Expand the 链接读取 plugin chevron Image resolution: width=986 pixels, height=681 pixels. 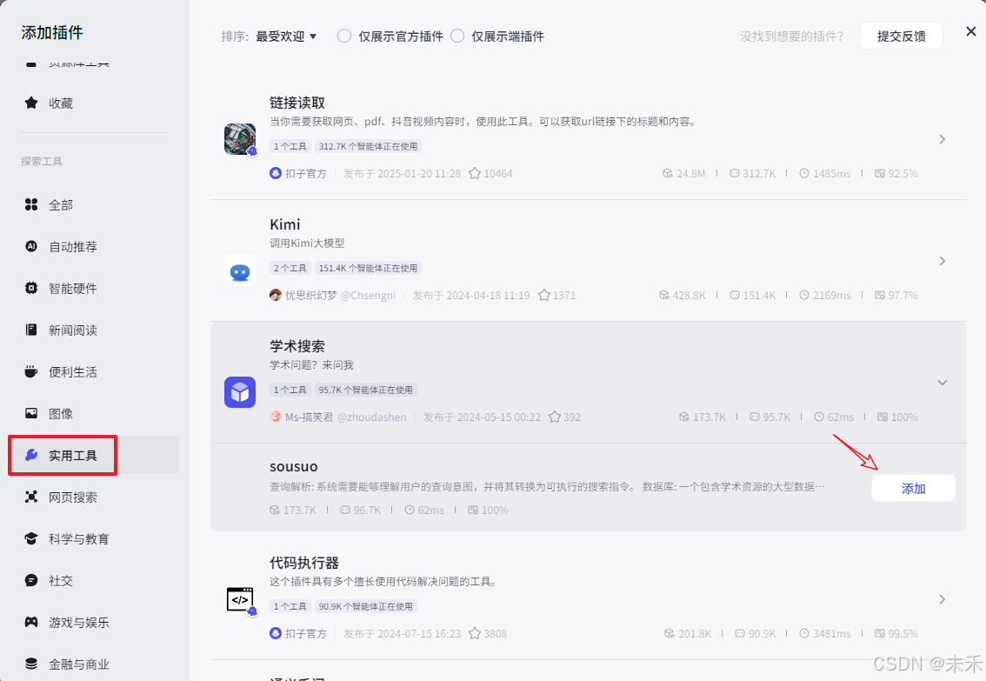click(x=942, y=139)
